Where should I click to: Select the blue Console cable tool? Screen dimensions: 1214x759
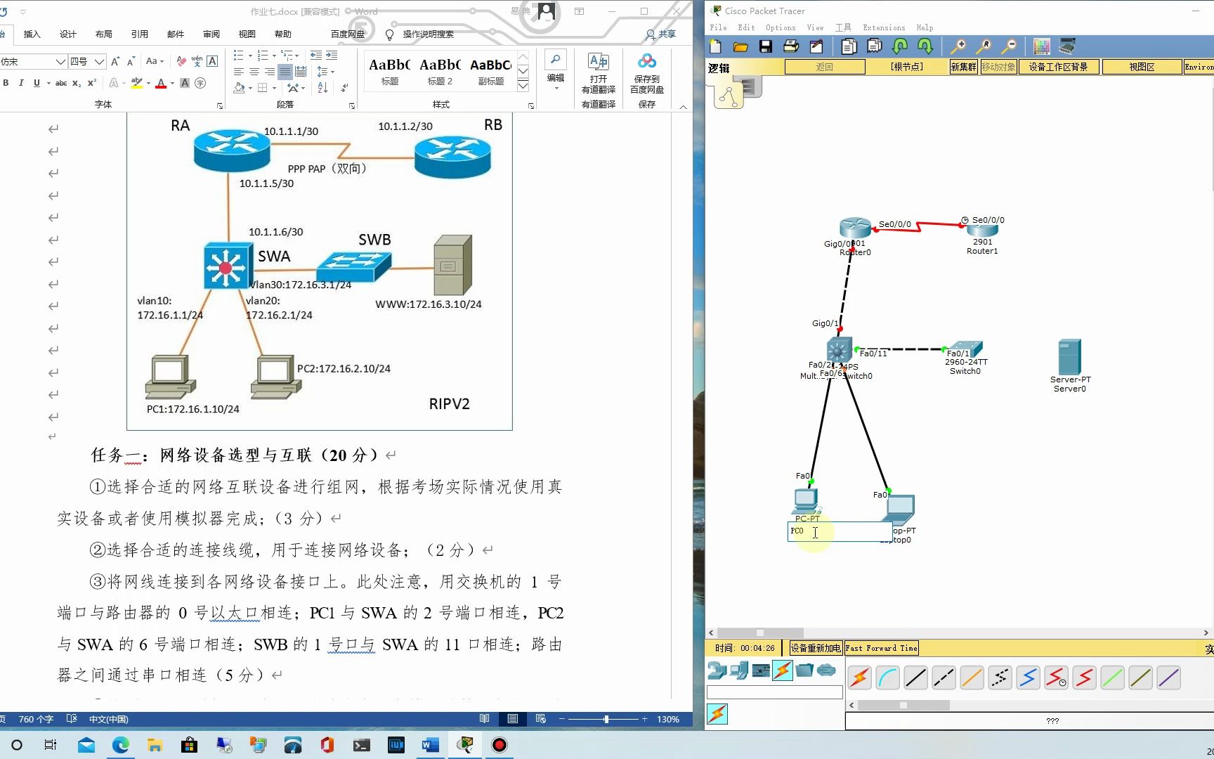point(887,677)
